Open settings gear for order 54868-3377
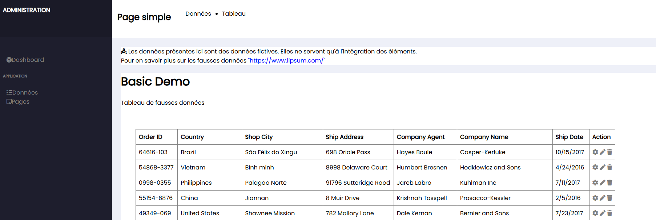The width and height of the screenshot is (656, 220). coord(595,167)
